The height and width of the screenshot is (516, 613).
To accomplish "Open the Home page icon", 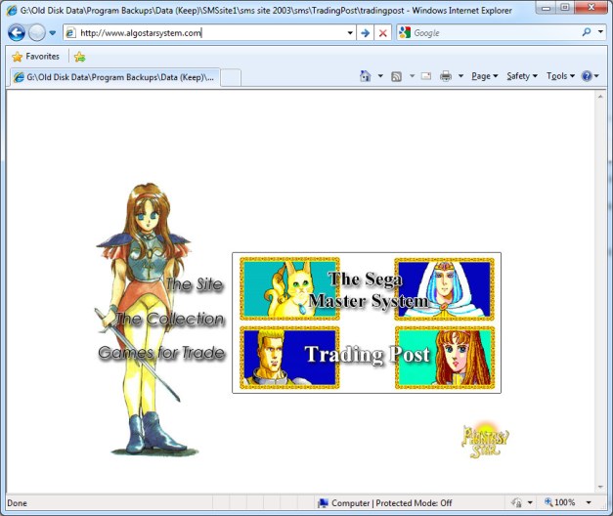I will point(366,76).
